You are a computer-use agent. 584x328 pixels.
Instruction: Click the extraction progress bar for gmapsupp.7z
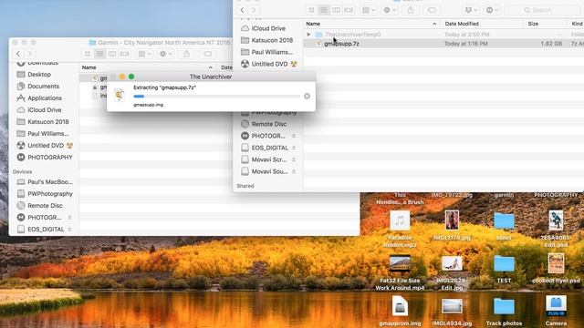tap(216, 97)
